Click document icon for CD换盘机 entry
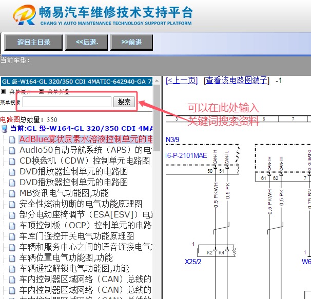The height and width of the screenshot is (299, 311). point(12,161)
